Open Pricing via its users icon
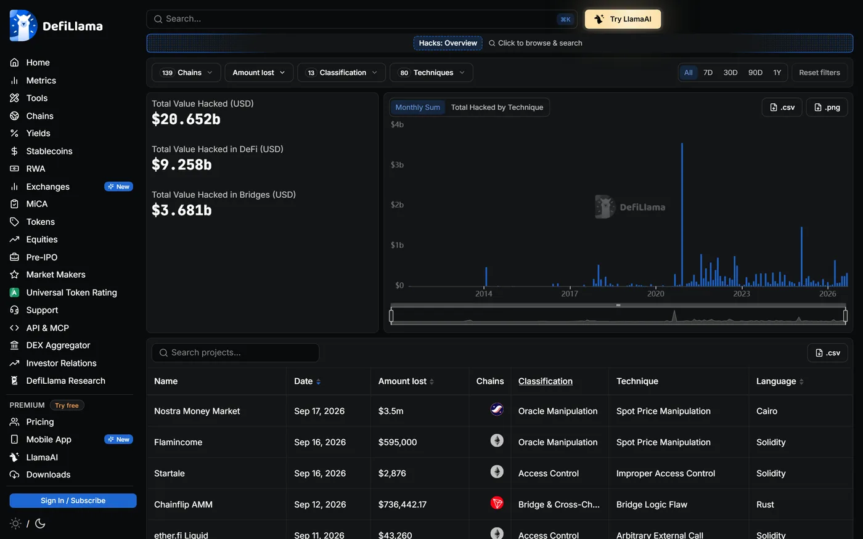This screenshot has width=863, height=539. pos(14,422)
